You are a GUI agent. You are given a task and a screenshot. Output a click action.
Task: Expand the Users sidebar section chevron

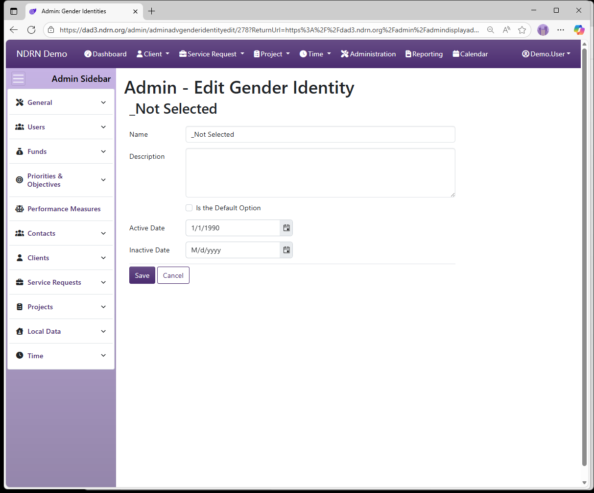[103, 127]
